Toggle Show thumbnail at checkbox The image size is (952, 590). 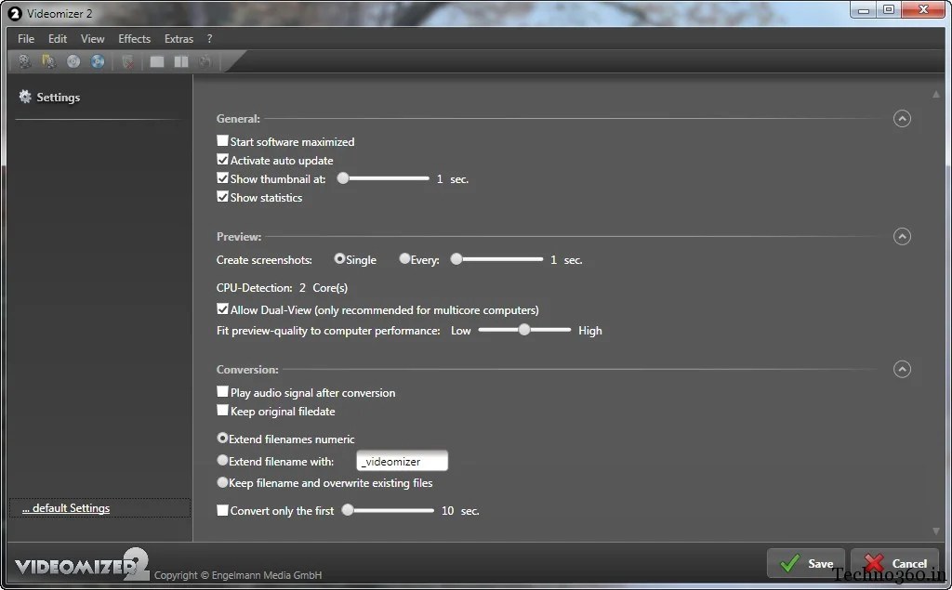(222, 178)
